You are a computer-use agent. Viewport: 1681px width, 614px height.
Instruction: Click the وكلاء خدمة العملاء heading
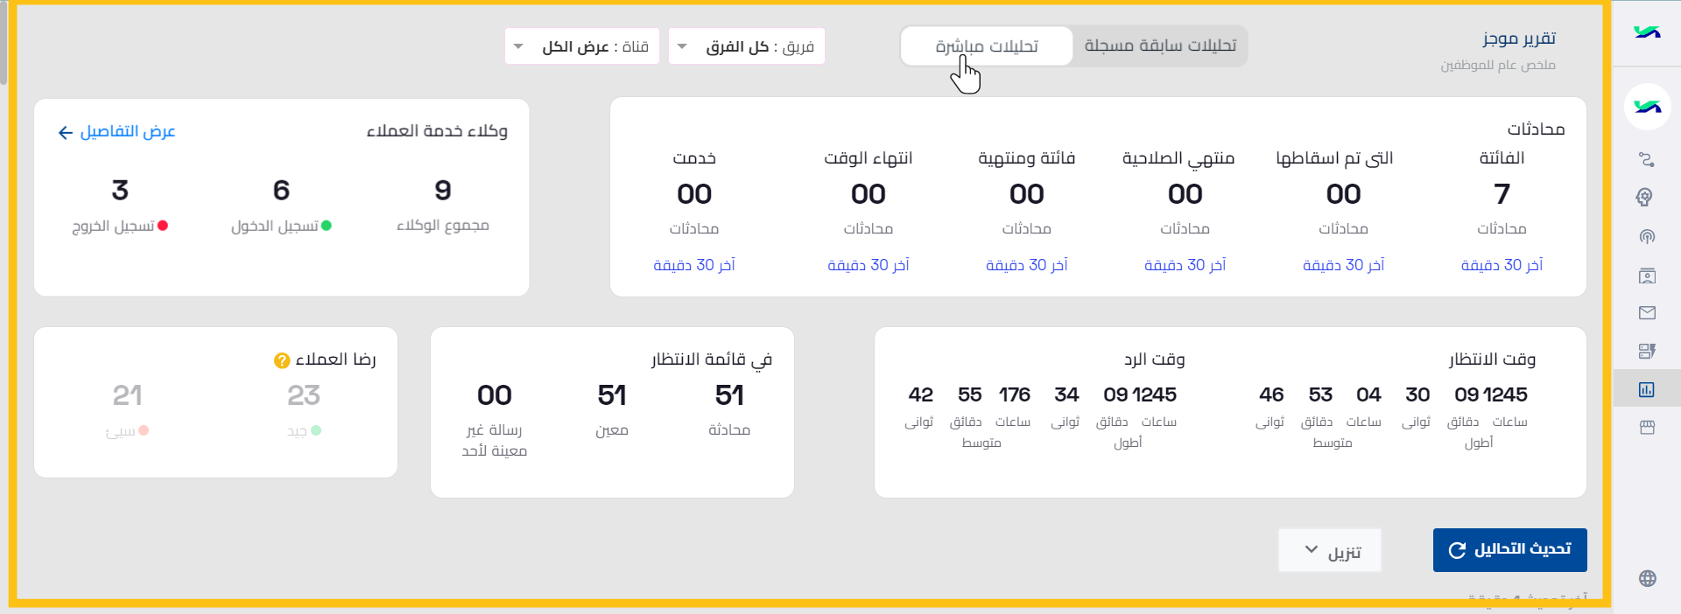click(437, 131)
